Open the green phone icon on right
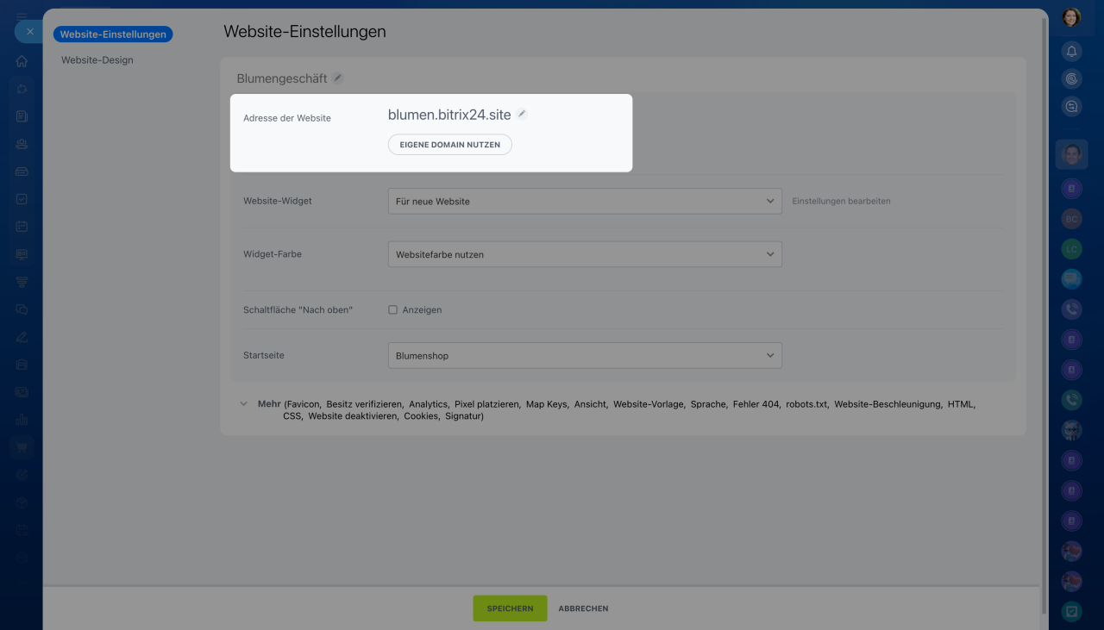1104x630 pixels. (x=1071, y=400)
